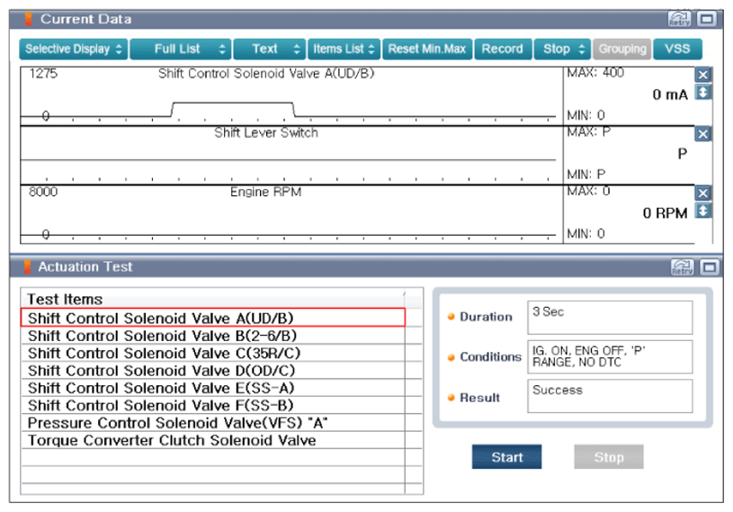This screenshot has height=512, width=733.
Task: Select the VSS toolbar button
Action: [x=677, y=49]
